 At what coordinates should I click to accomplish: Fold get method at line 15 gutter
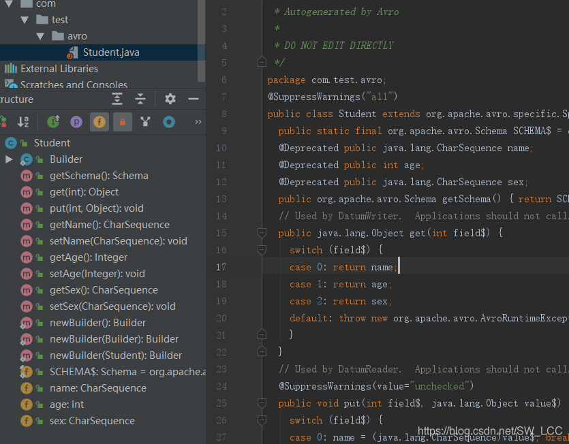coord(262,232)
